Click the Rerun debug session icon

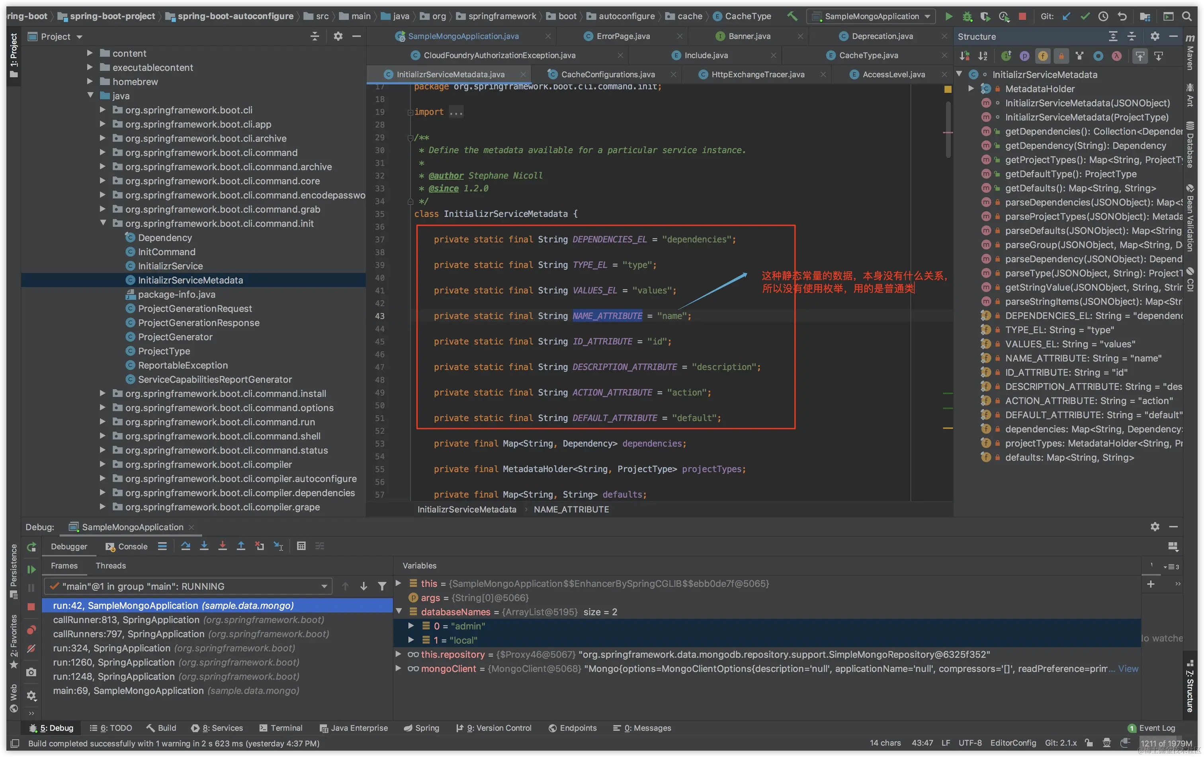[x=31, y=547]
